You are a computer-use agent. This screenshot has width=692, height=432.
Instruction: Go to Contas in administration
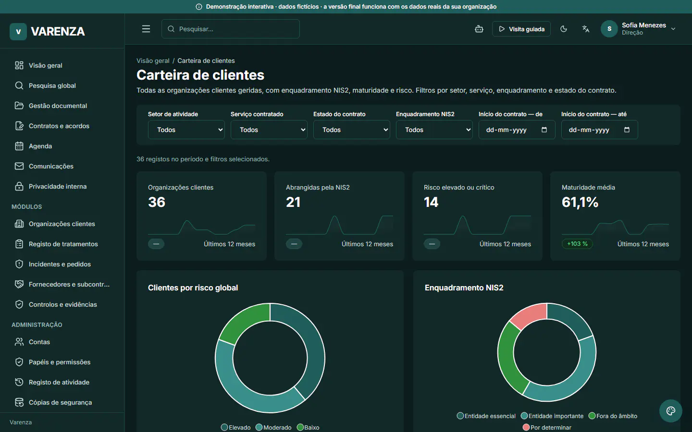[x=62, y=342]
